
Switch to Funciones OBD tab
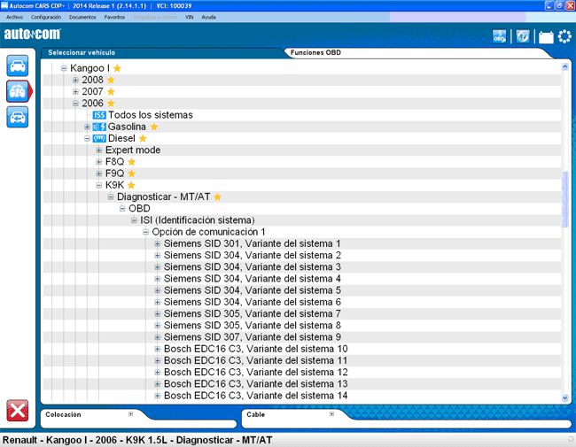tap(315, 52)
